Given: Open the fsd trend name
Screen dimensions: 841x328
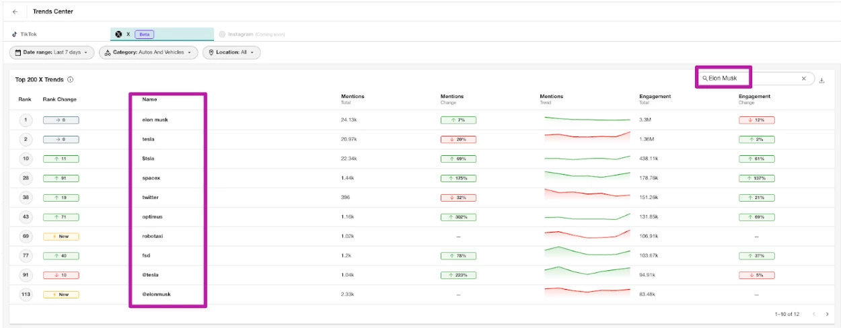Looking at the screenshot, I should pyautogui.click(x=146, y=256).
